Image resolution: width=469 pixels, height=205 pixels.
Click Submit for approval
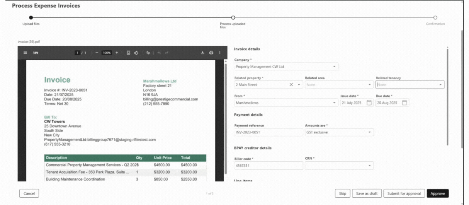point(404,193)
